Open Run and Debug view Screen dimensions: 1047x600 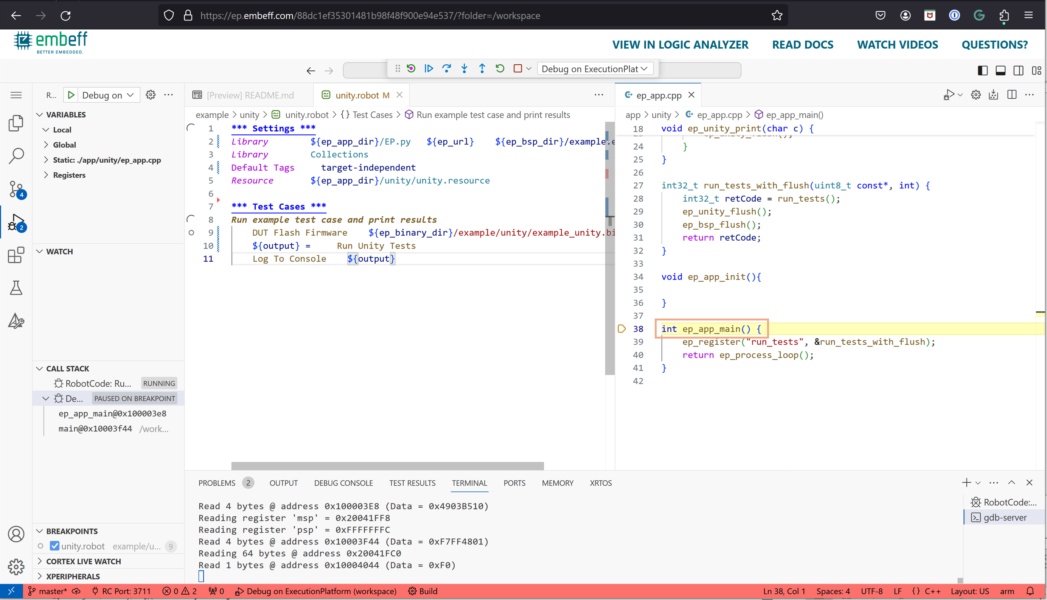click(x=16, y=222)
